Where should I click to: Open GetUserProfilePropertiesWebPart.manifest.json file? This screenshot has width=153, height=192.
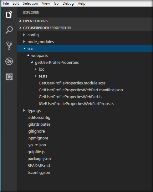click(x=81, y=90)
